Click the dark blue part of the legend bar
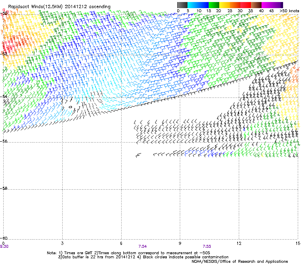The width and height of the screenshot is (301, 264). point(203,5)
